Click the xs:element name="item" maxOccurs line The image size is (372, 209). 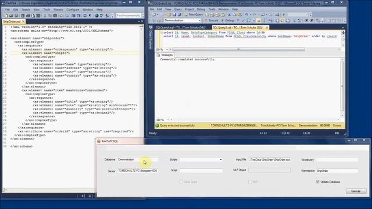[x=65, y=91]
